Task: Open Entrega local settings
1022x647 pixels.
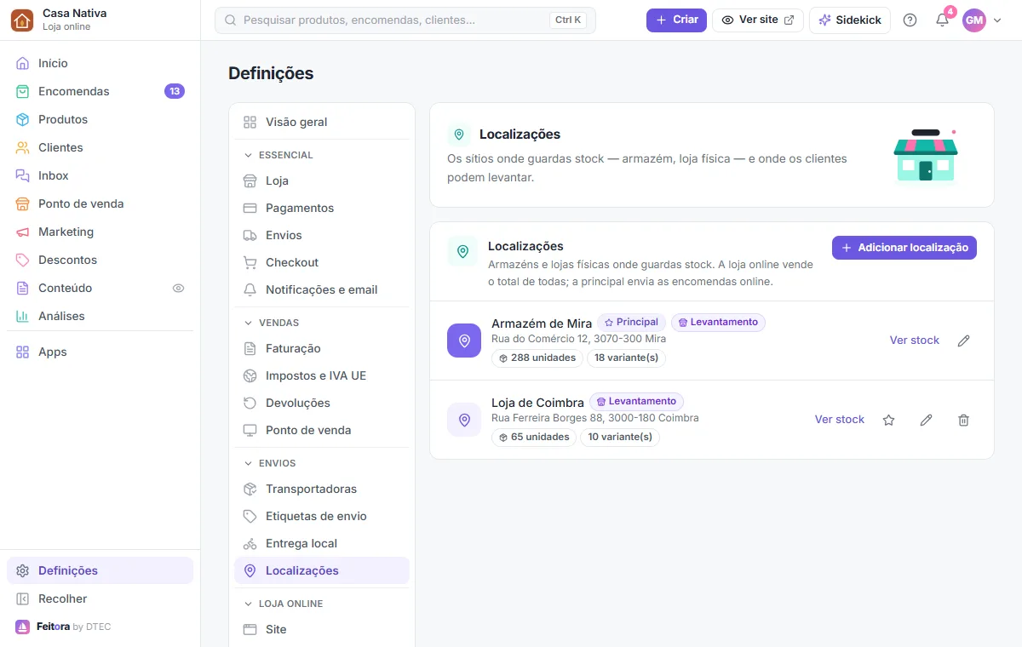Action: pyautogui.click(x=322, y=543)
